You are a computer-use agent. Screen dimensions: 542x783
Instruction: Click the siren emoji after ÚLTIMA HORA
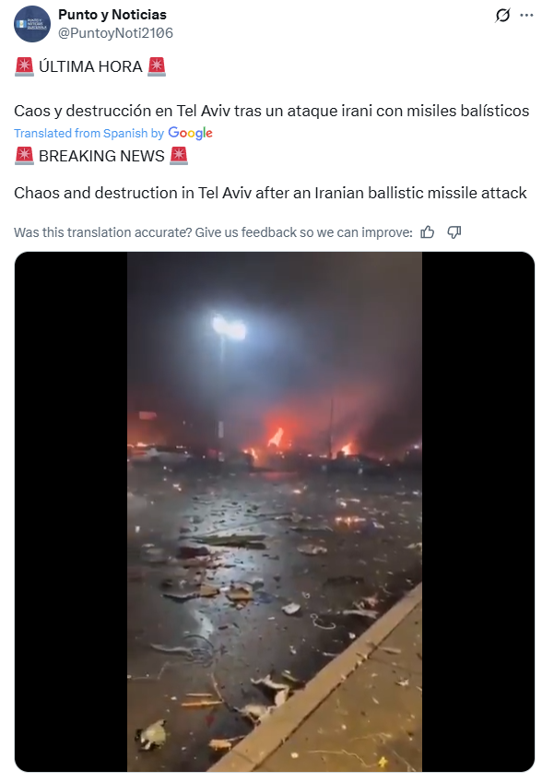coord(157,66)
